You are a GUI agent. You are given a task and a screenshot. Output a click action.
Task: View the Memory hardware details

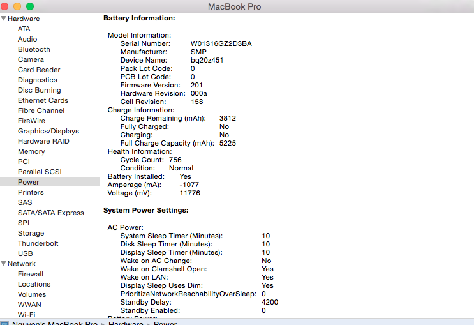point(31,151)
